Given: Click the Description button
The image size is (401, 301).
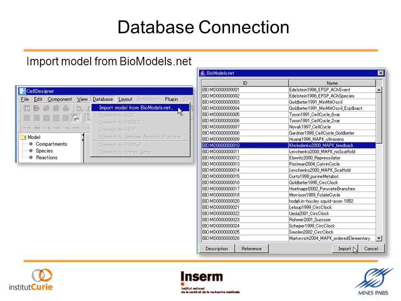Looking at the screenshot, I should pos(217,248).
